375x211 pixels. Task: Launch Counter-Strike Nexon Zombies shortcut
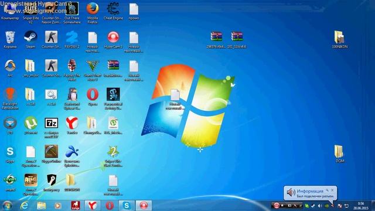(51, 12)
